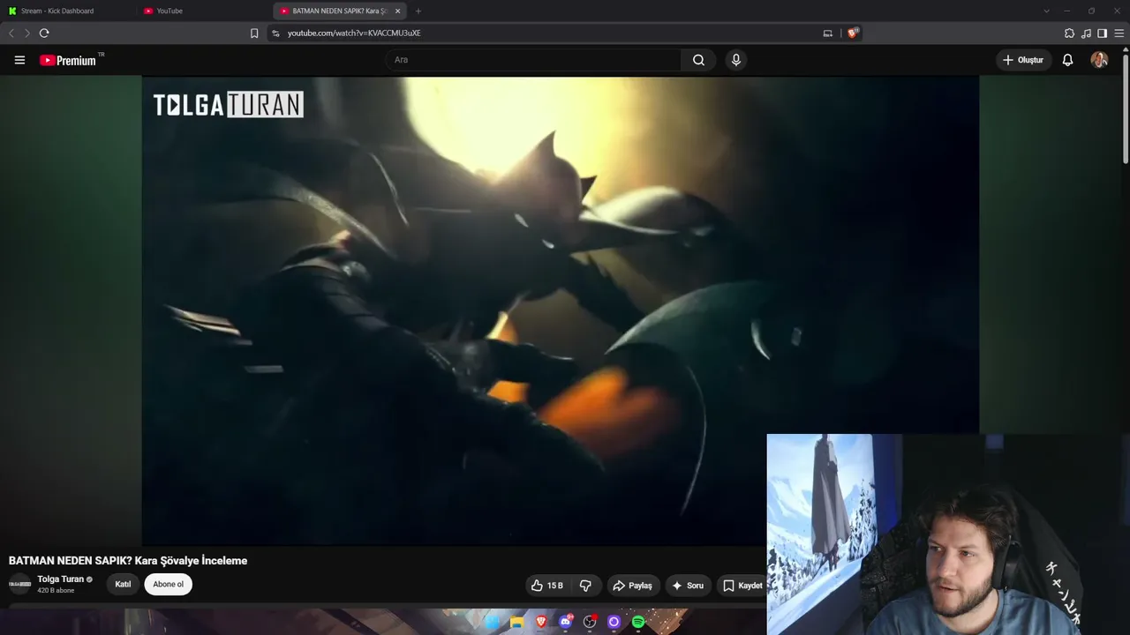Open Brave browser from the taskbar
1130x635 pixels.
tap(541, 622)
